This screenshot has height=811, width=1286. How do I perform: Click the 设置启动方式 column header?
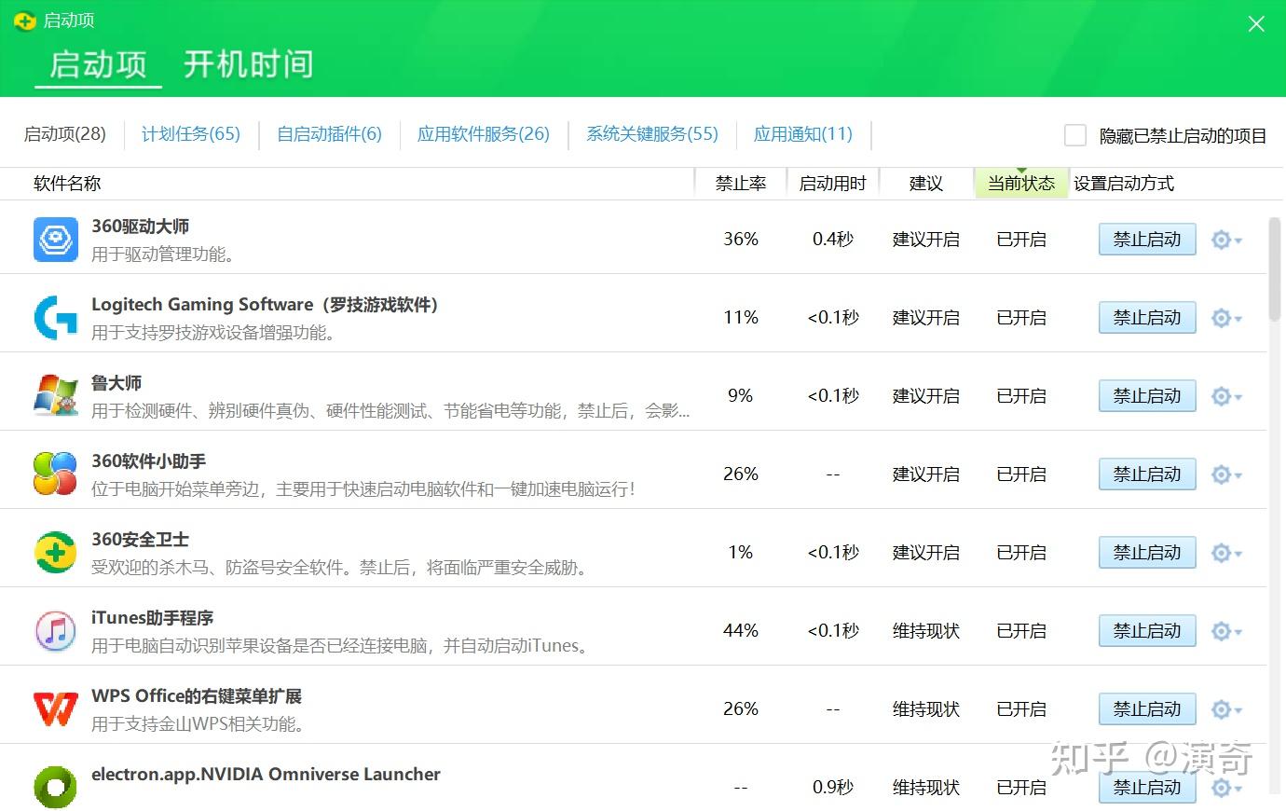1124,184
